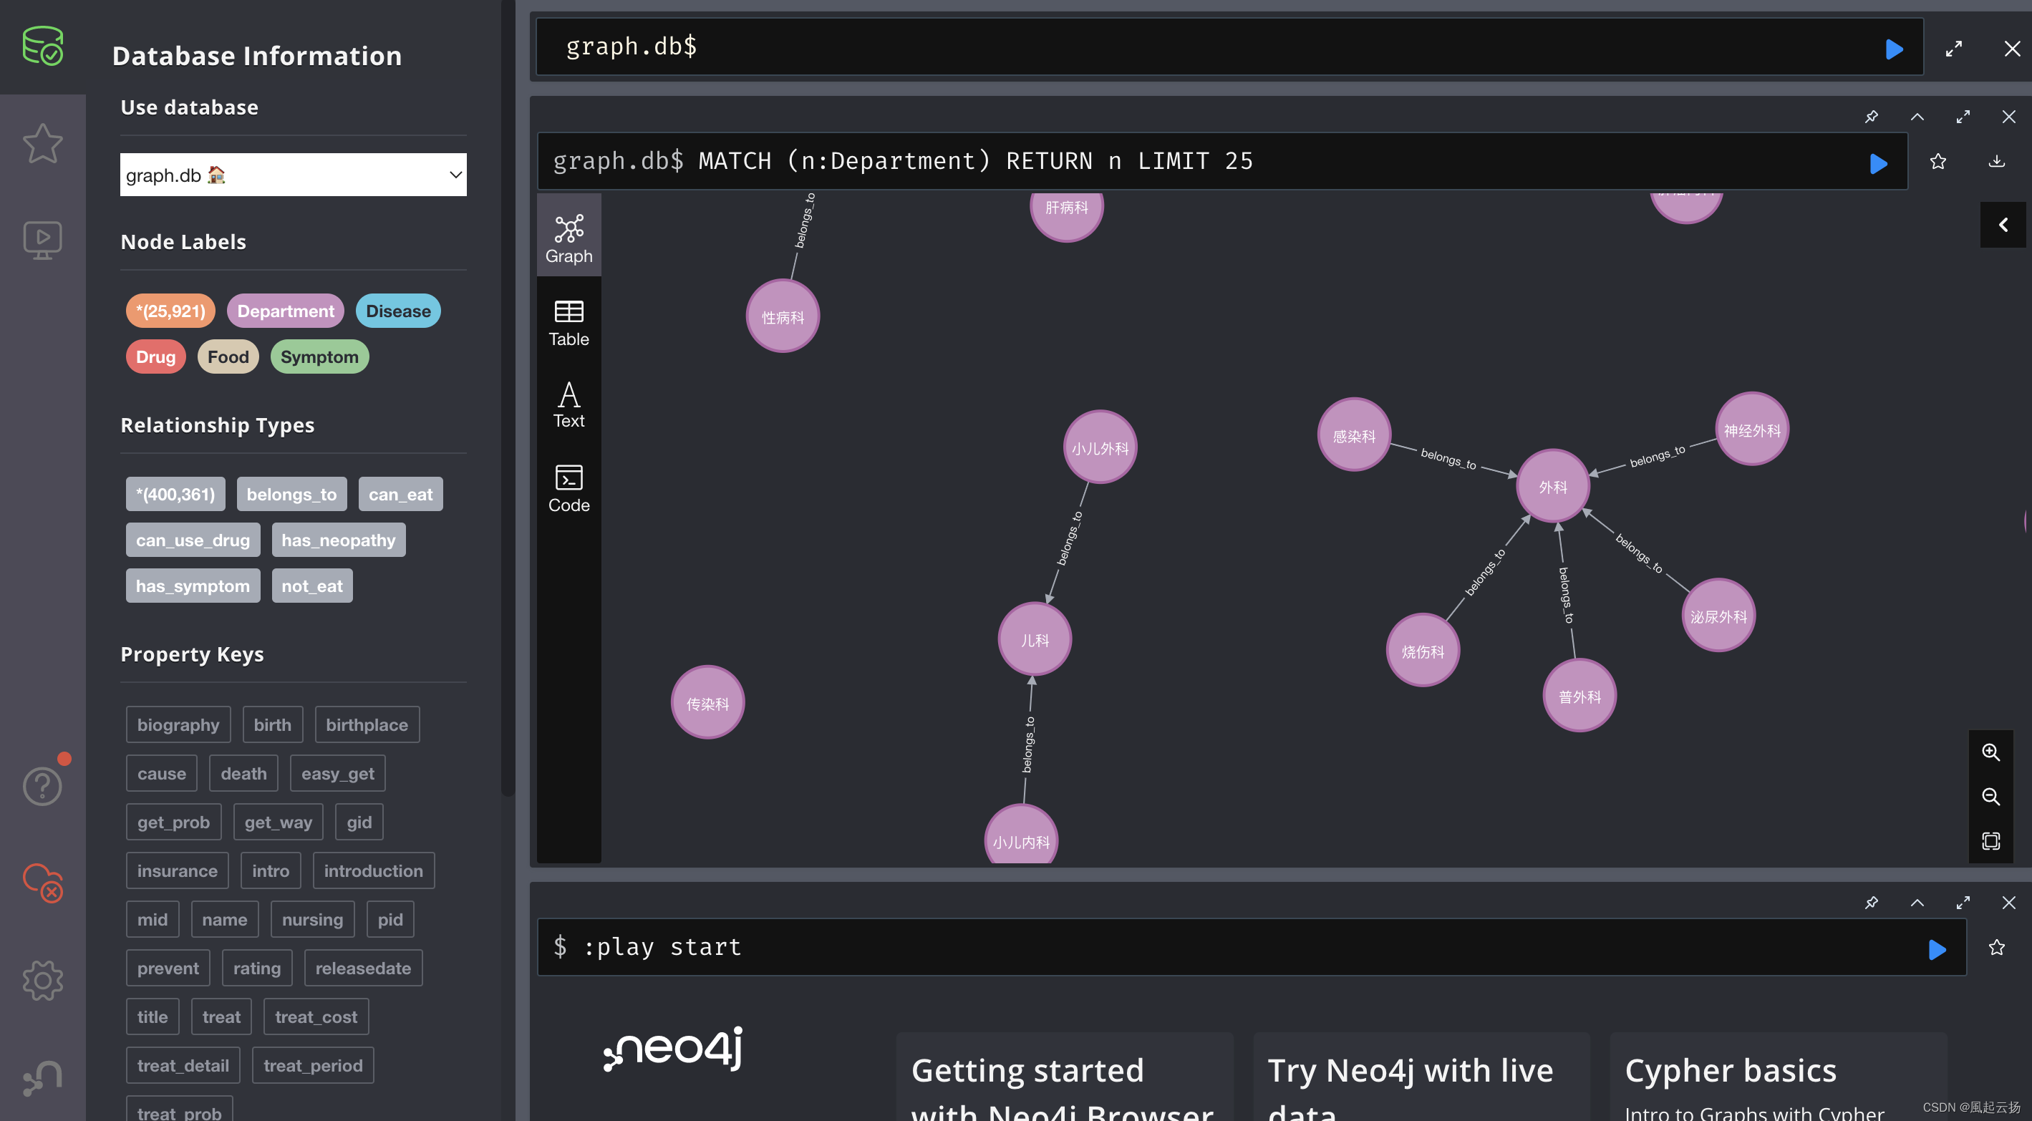The image size is (2032, 1121).
Task: Open the browser settings gear icon
Action: click(x=42, y=981)
